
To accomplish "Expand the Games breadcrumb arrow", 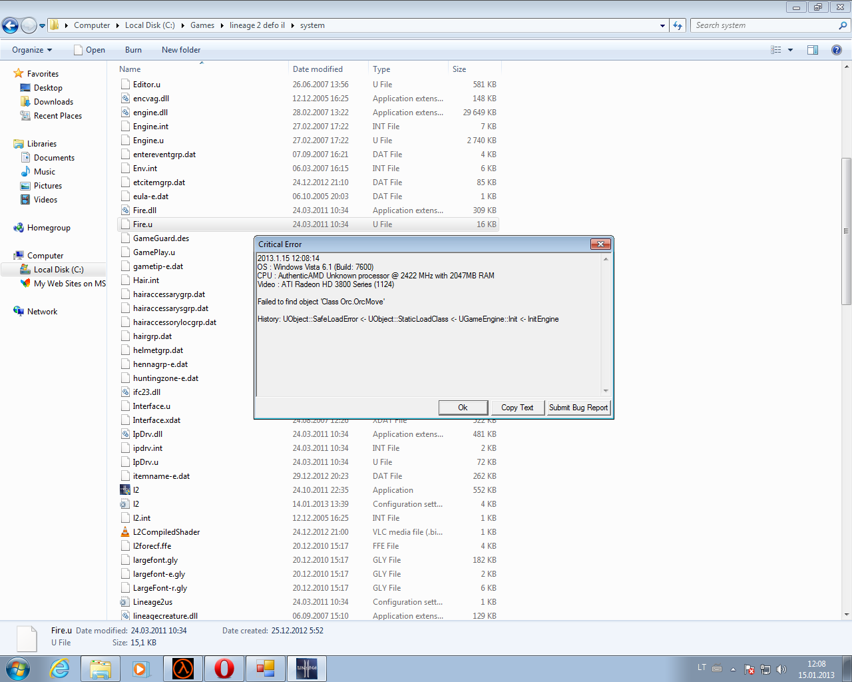I will (x=222, y=25).
